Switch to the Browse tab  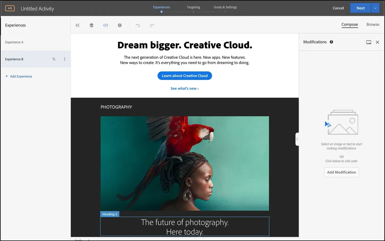coord(373,24)
